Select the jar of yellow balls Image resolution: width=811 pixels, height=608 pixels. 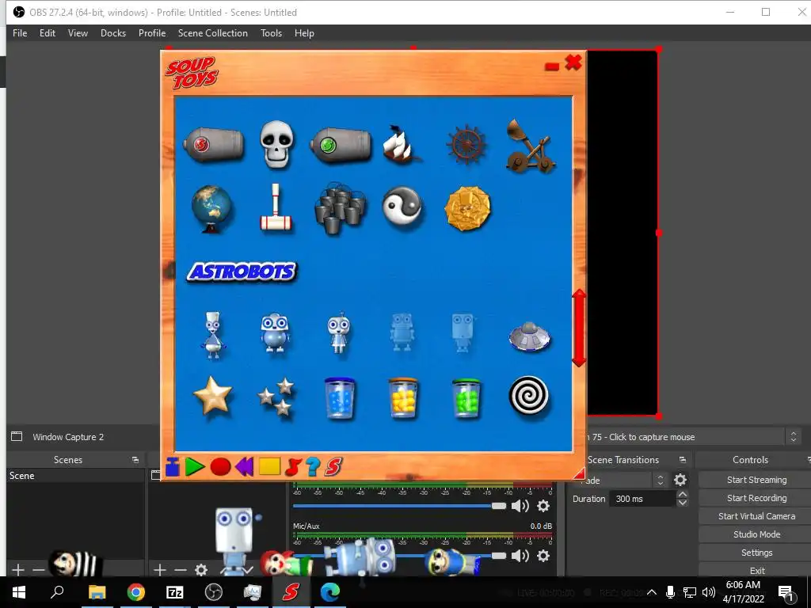tap(403, 397)
